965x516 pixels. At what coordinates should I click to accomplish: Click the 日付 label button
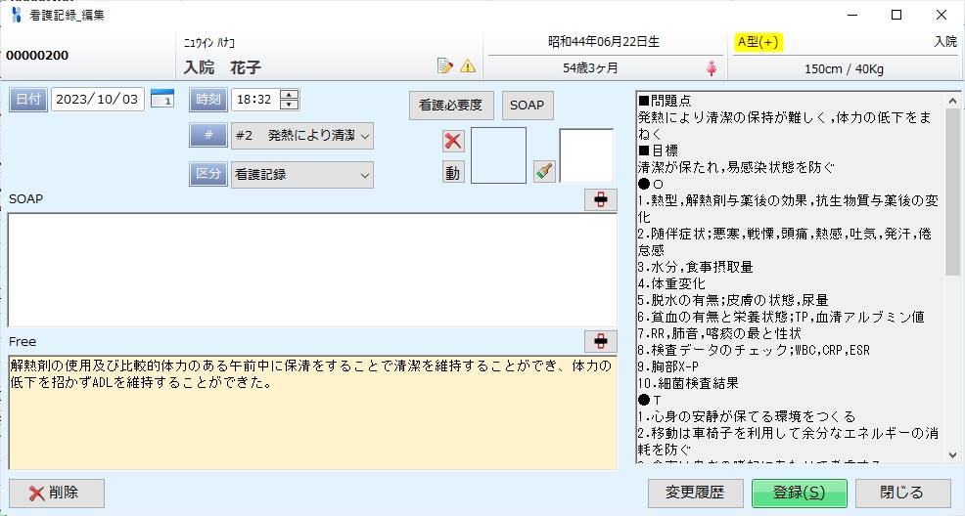point(28,99)
